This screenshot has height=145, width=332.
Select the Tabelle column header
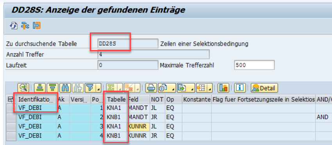[116, 99]
